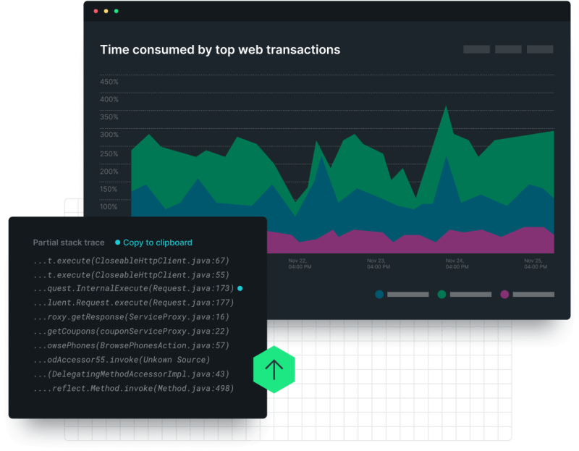Toggle the purple legend series dot
Viewport: 579px width, 451px height.
pyautogui.click(x=504, y=294)
